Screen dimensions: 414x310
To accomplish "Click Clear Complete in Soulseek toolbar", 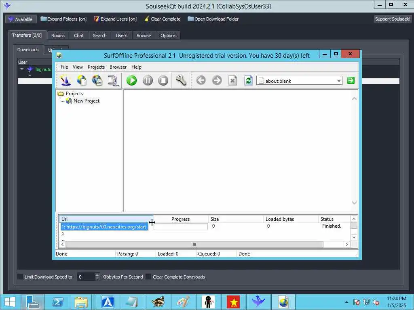I will pyautogui.click(x=163, y=19).
